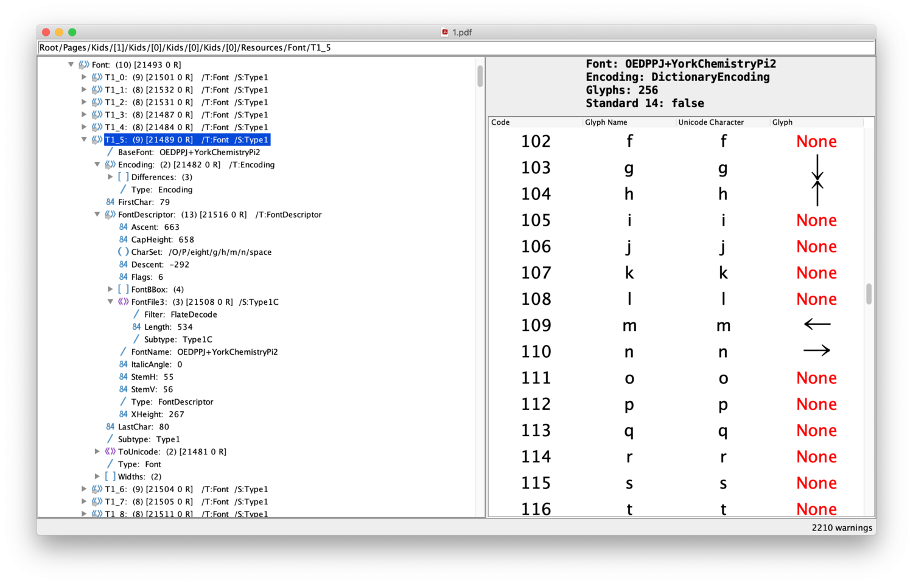Click the Code column header
This screenshot has height=584, width=913.
coord(535,122)
